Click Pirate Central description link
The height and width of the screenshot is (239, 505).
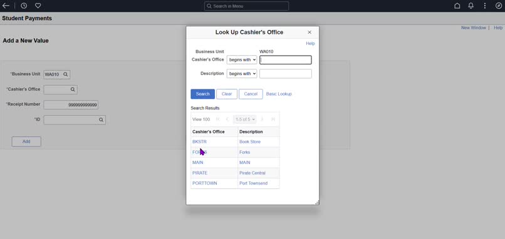click(x=252, y=173)
